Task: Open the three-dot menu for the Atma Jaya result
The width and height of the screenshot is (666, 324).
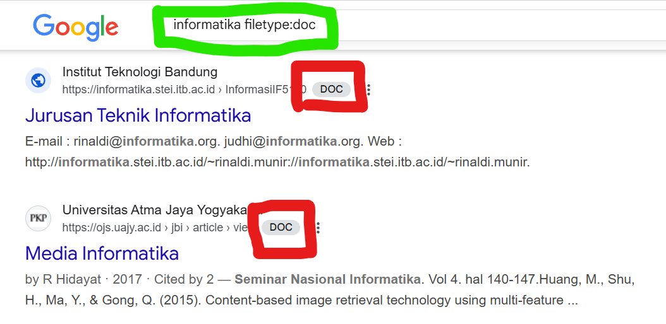Action: point(318,228)
